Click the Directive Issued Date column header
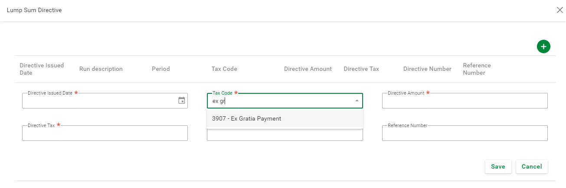 [42, 69]
